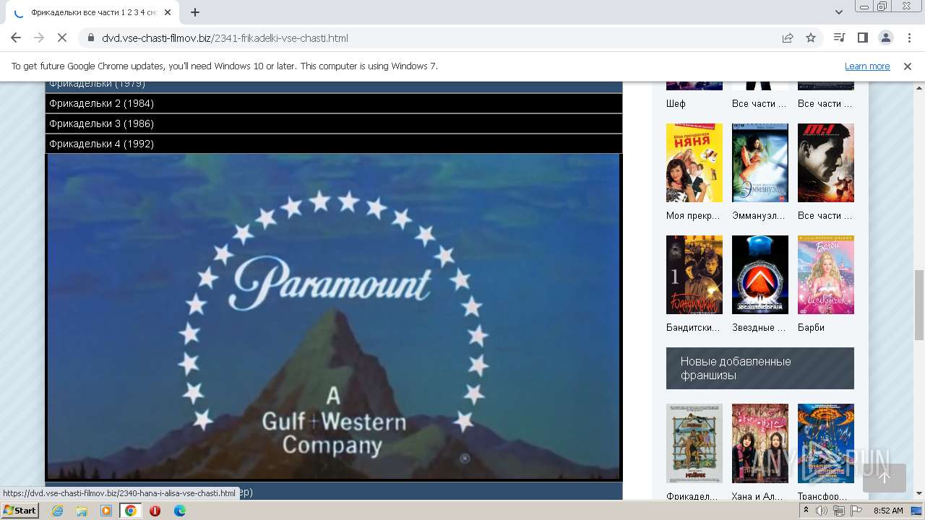
Task: Open Chrome side panel
Action: tap(862, 38)
